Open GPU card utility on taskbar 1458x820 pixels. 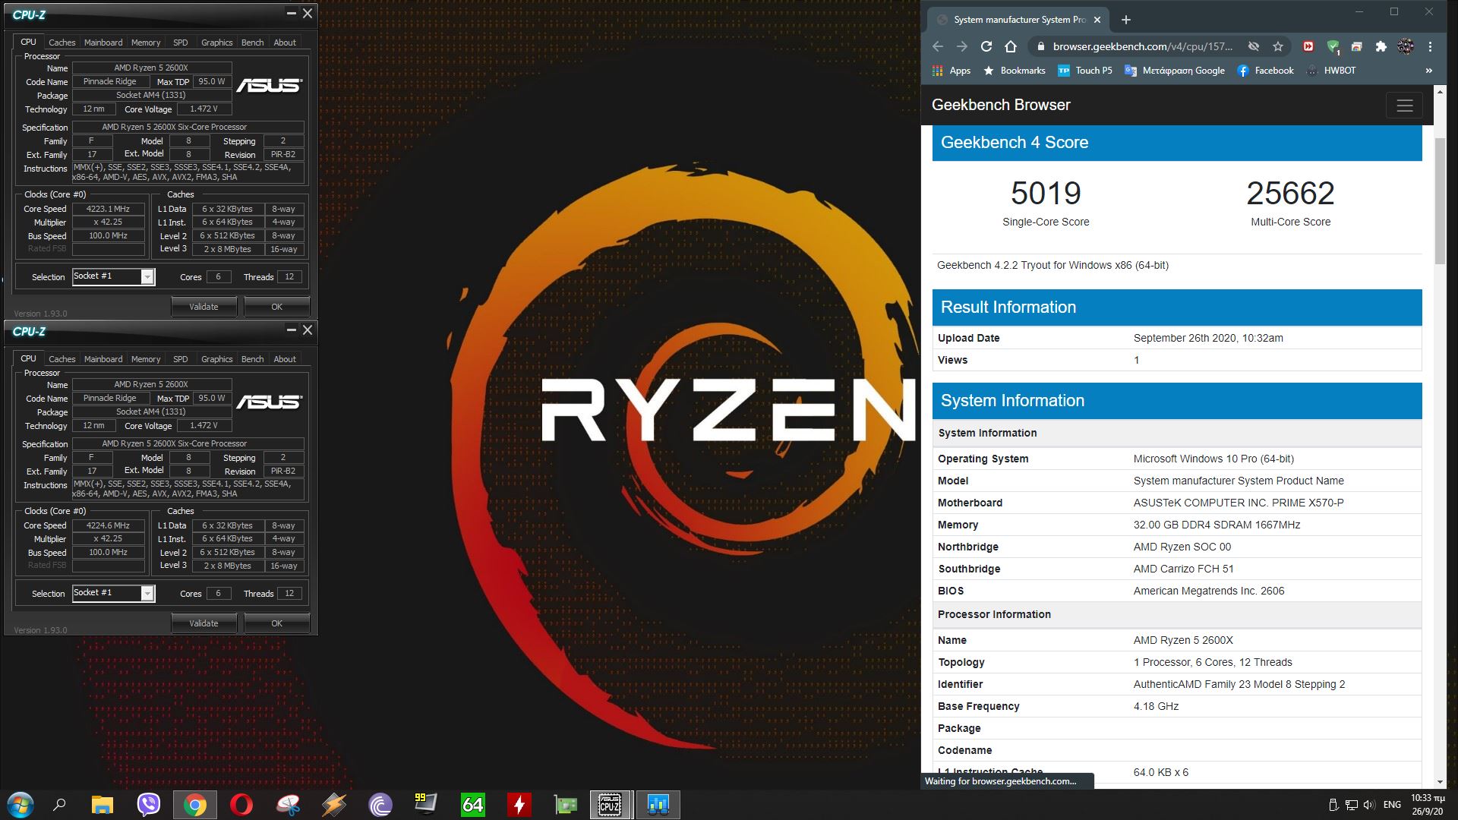(566, 805)
